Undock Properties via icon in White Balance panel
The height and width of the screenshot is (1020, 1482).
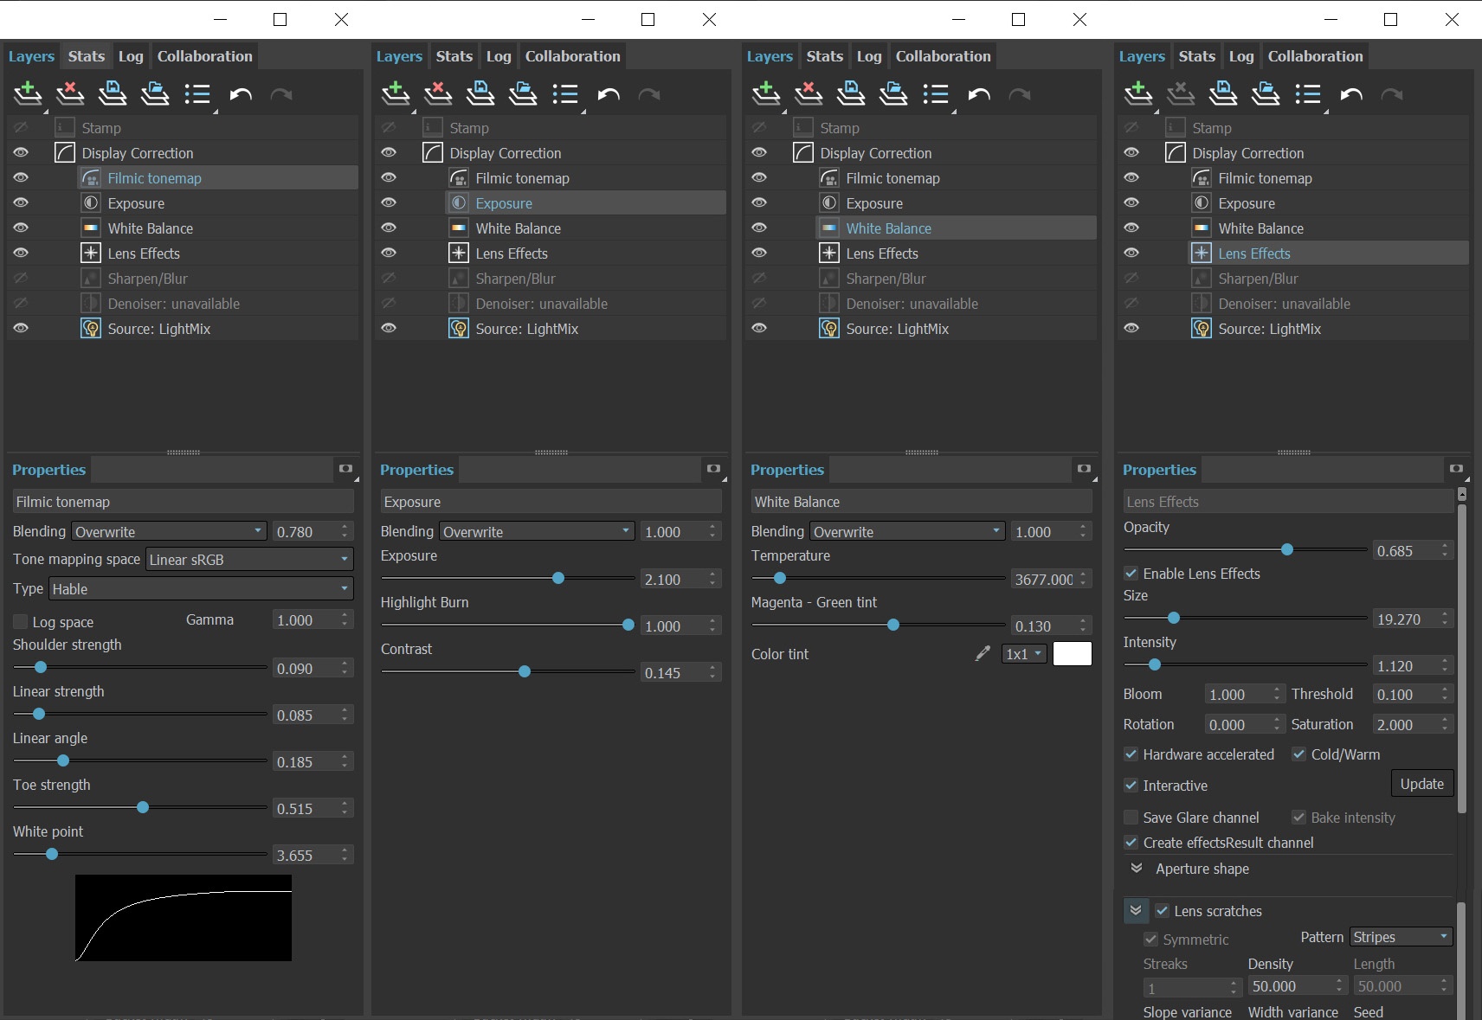pyautogui.click(x=1084, y=469)
